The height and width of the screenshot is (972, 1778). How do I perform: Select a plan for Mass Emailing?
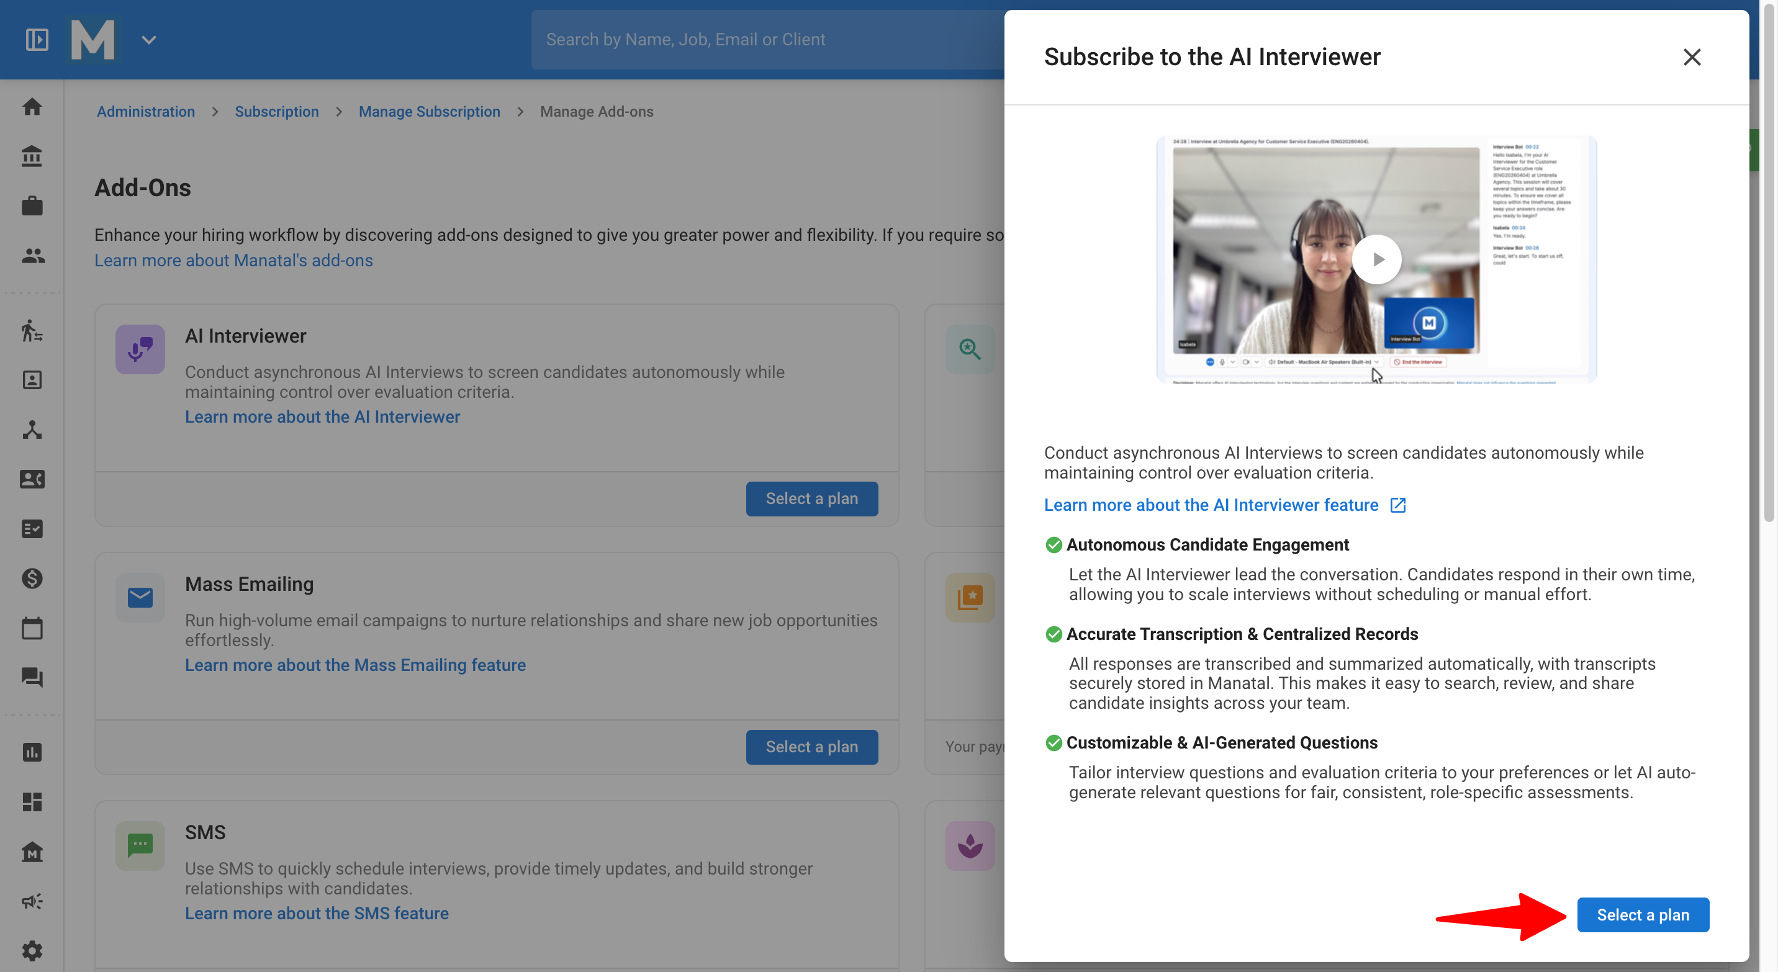pyautogui.click(x=811, y=747)
